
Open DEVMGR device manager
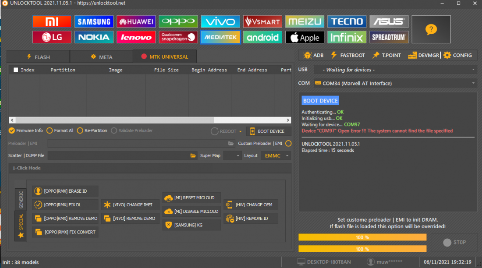pos(424,55)
